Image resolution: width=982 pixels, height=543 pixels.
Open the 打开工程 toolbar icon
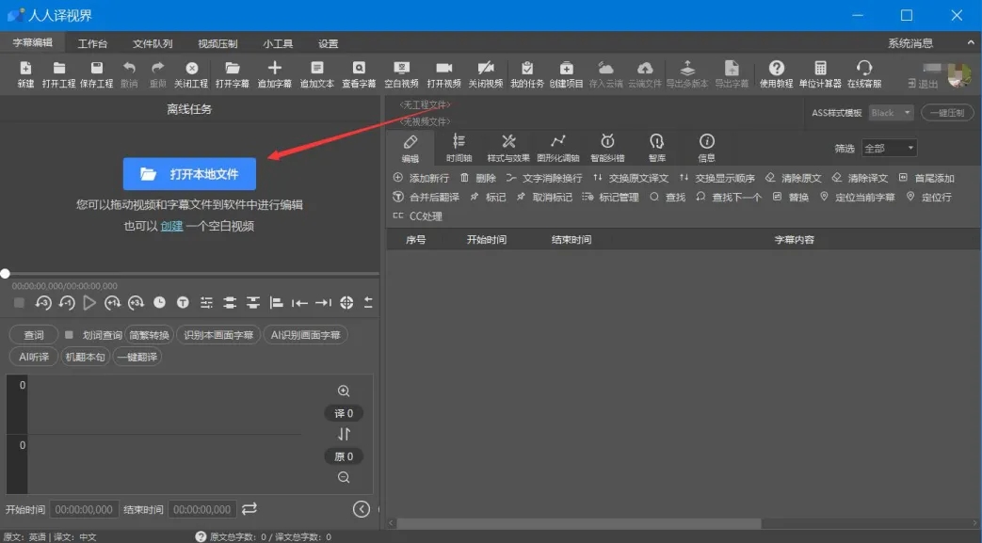59,74
